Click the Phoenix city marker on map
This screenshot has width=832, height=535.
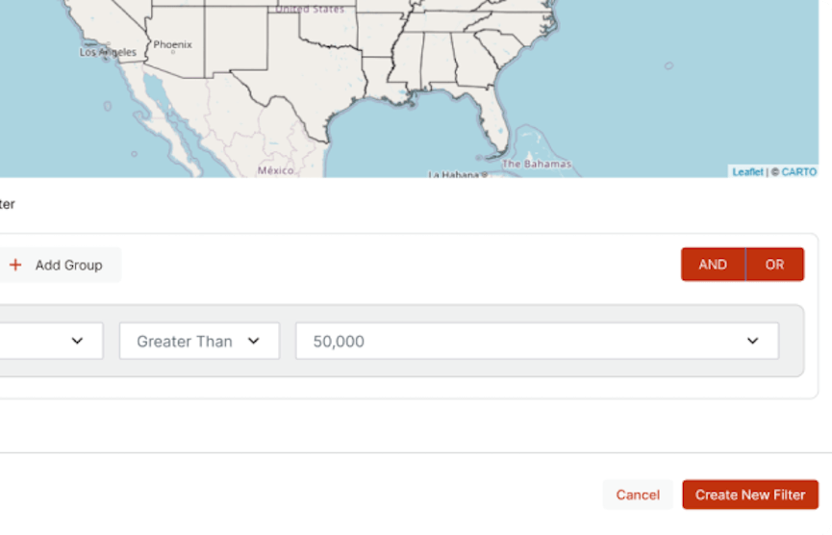(x=172, y=52)
